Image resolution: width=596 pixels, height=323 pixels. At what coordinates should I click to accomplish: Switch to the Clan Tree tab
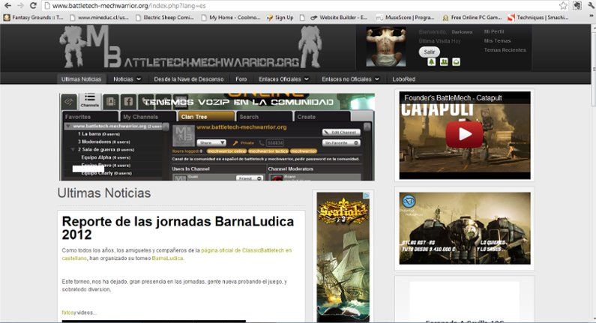(206, 117)
